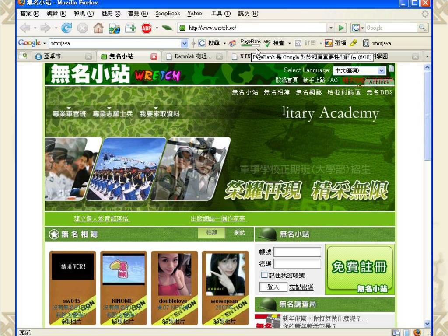
Task: Click the browser Back arrow button
Action: tap(25, 28)
